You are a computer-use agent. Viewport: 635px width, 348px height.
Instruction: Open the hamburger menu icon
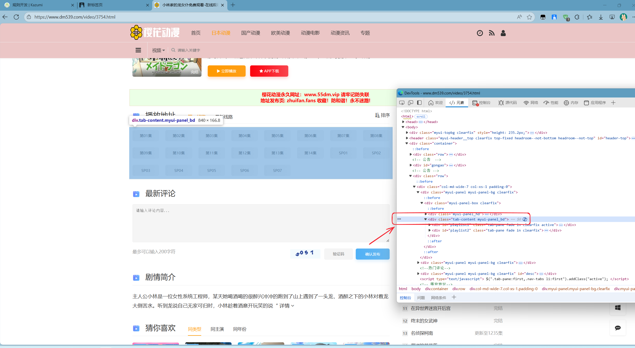(x=138, y=50)
